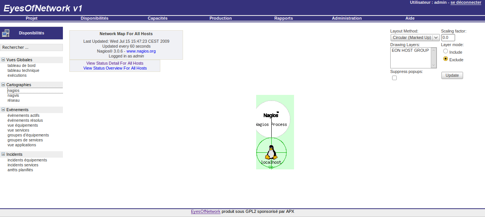Collapse the Incidents sidebar section
This screenshot has height=217, width=485.
3,154
